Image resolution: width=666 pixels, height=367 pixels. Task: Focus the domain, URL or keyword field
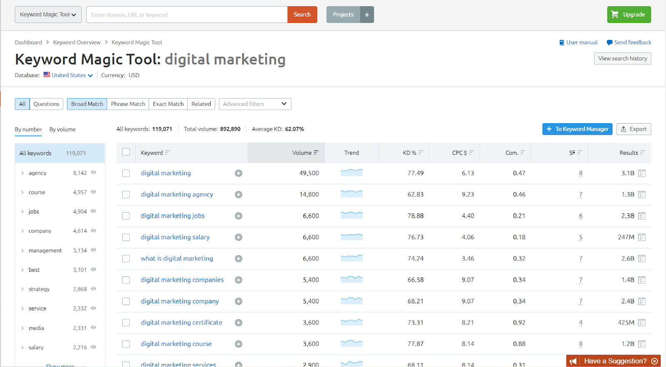[x=187, y=15]
